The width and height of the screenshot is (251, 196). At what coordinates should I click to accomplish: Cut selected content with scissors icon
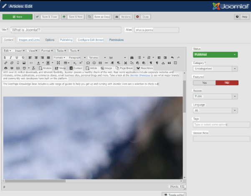pyautogui.click(x=126, y=63)
